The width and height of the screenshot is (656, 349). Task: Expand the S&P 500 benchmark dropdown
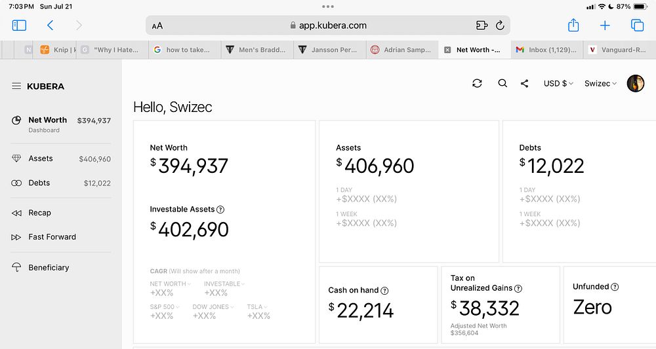(x=165, y=307)
